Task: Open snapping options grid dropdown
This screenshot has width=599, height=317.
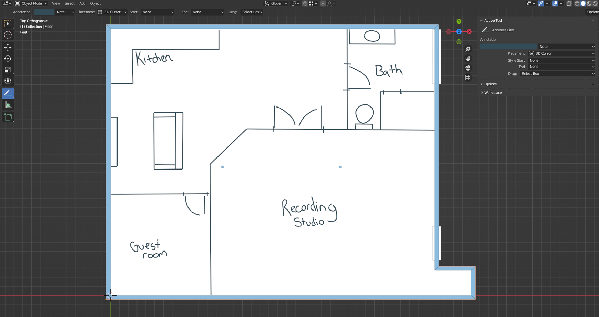Action: click(x=313, y=3)
